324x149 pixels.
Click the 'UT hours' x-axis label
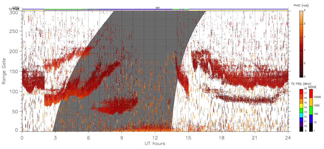coord(155,144)
